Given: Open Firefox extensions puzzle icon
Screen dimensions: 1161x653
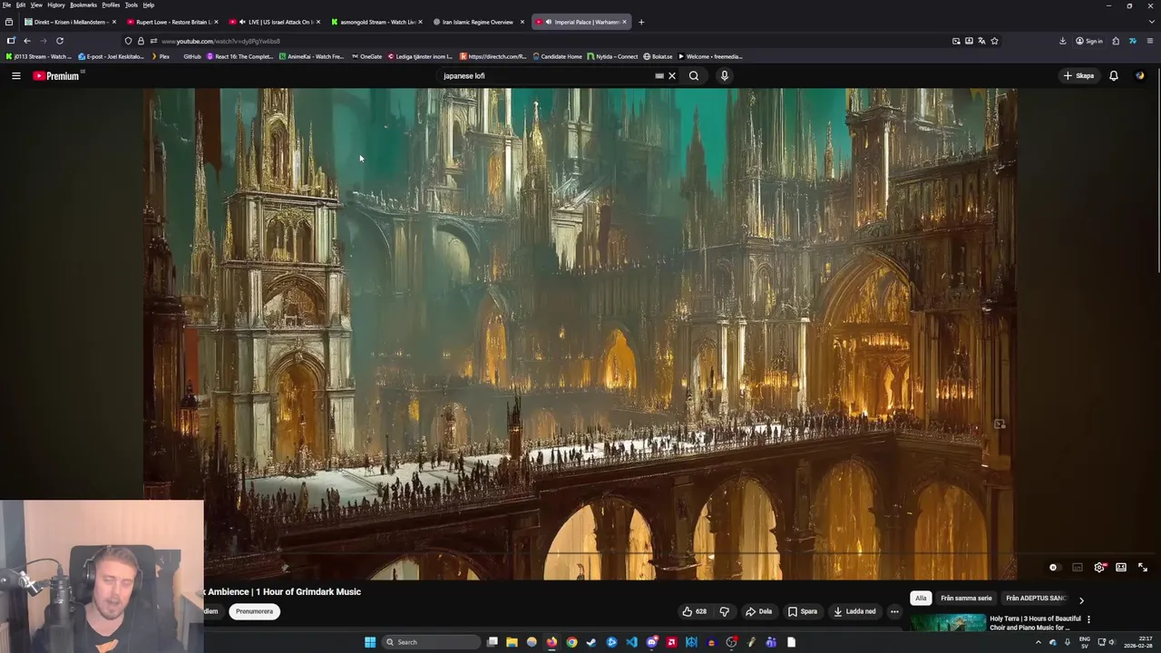Looking at the screenshot, I should [1116, 41].
